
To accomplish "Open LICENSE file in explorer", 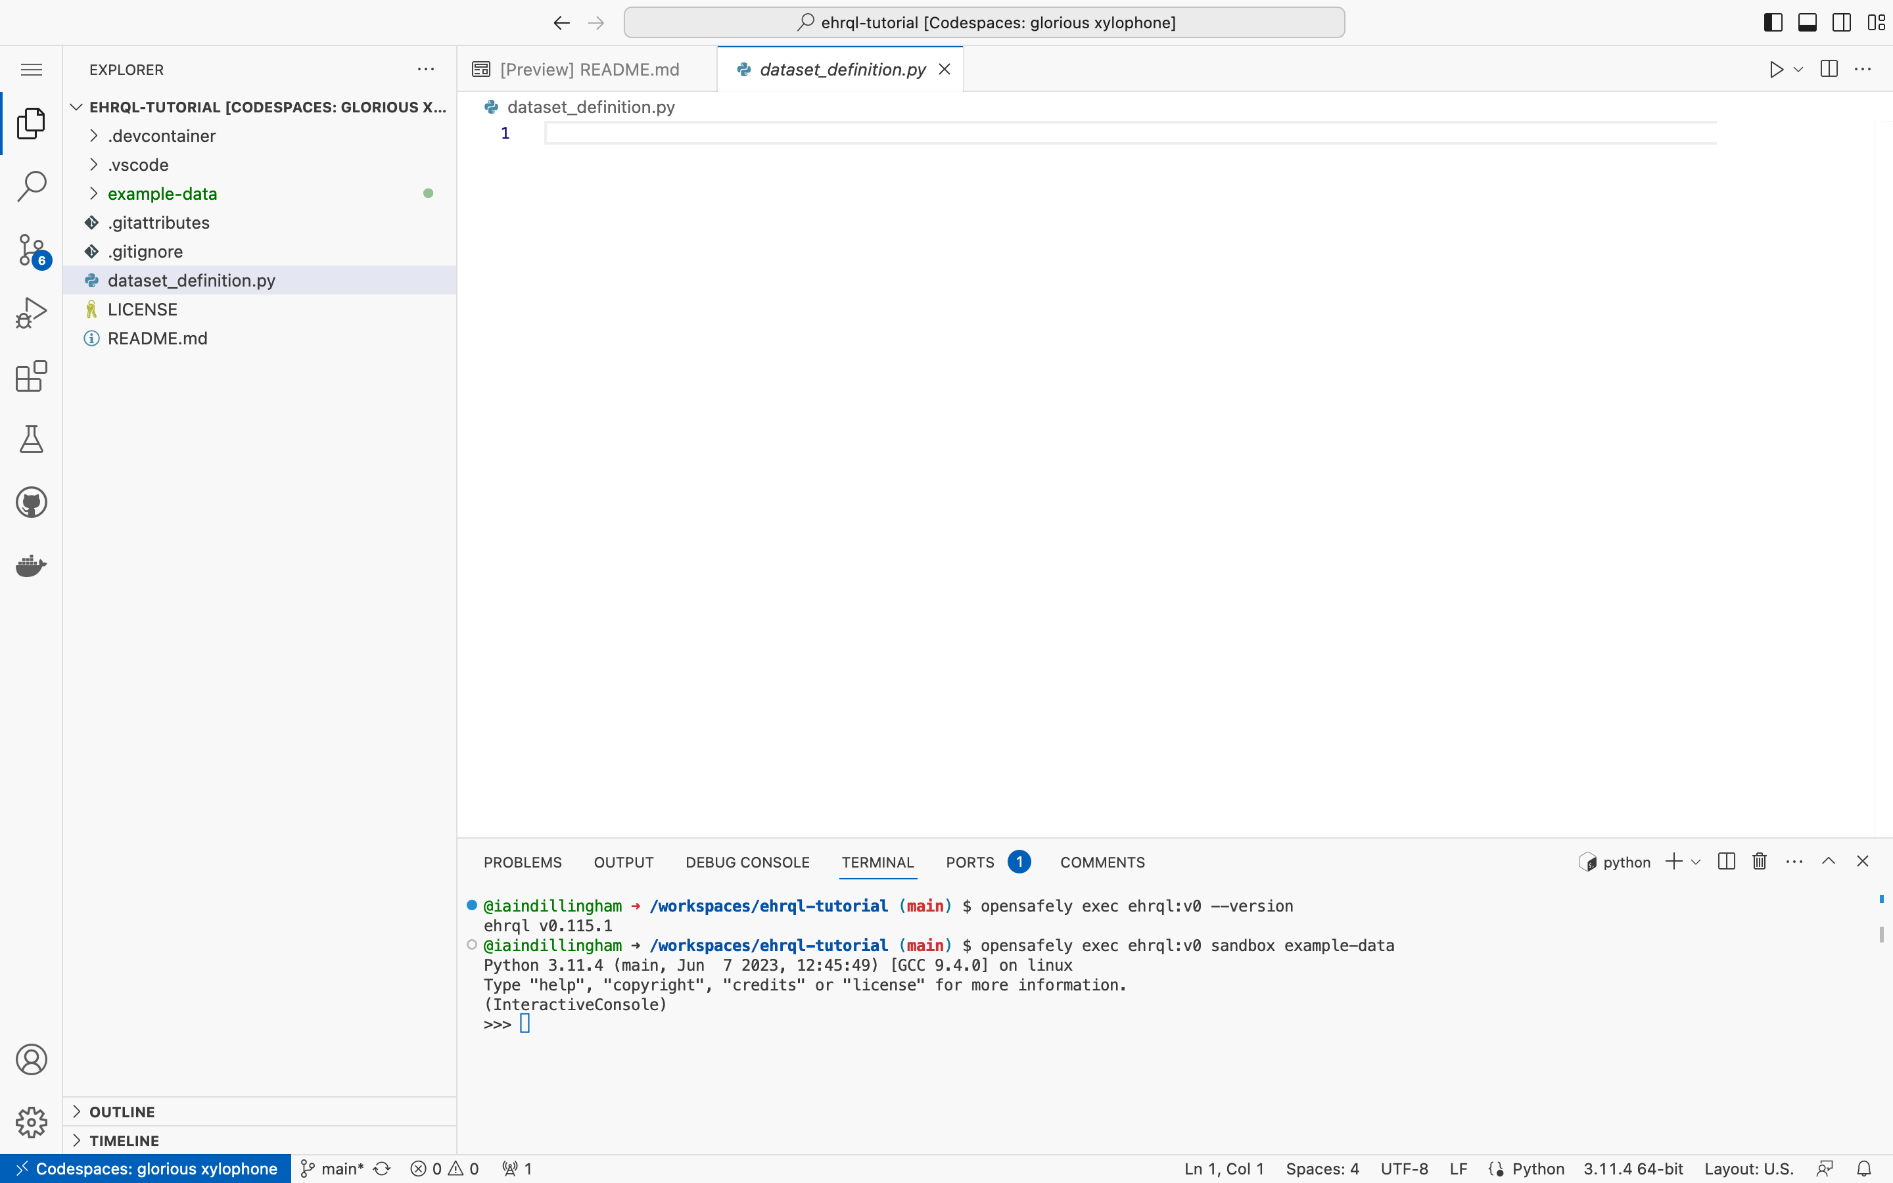I will pos(259,310).
